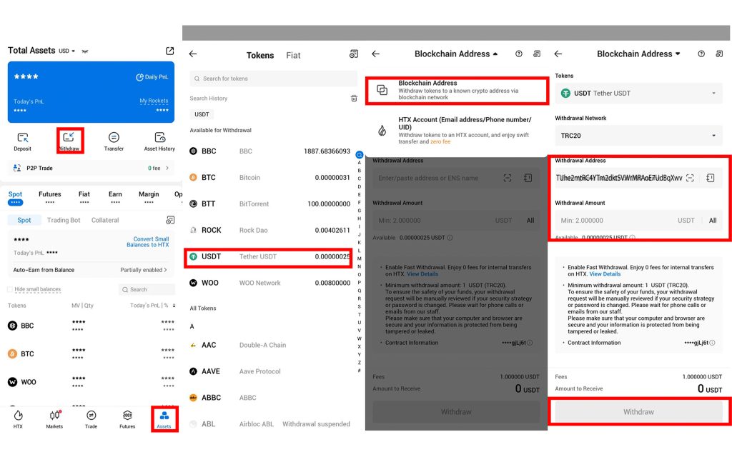Choose the Blockchain Address withdrawal option
Image resolution: width=732 pixels, height=457 pixels.
click(457, 90)
